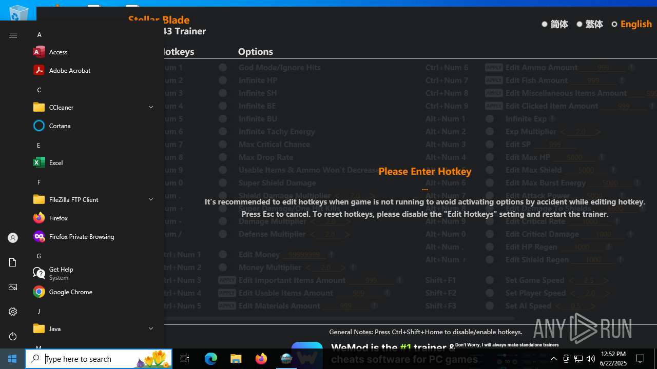Decrease Set Game Speed value
The height and width of the screenshot is (369, 657).
[x=571, y=280]
